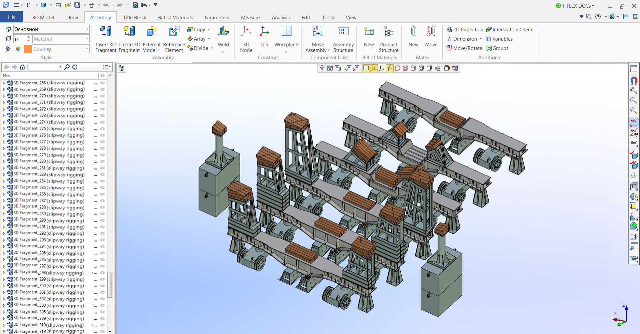Switch to the 3D Model tab
Image resolution: width=640 pixels, height=334 pixels.
point(43,18)
